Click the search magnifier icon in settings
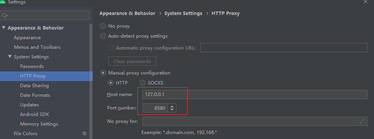Screen dimensions: 374x139 [x=5, y=15]
